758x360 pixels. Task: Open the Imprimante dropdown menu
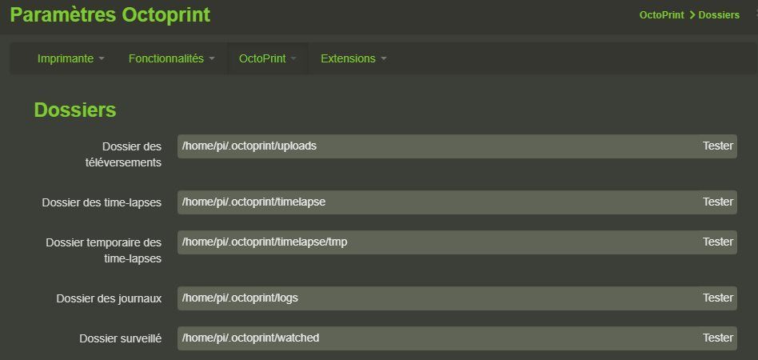tap(71, 58)
